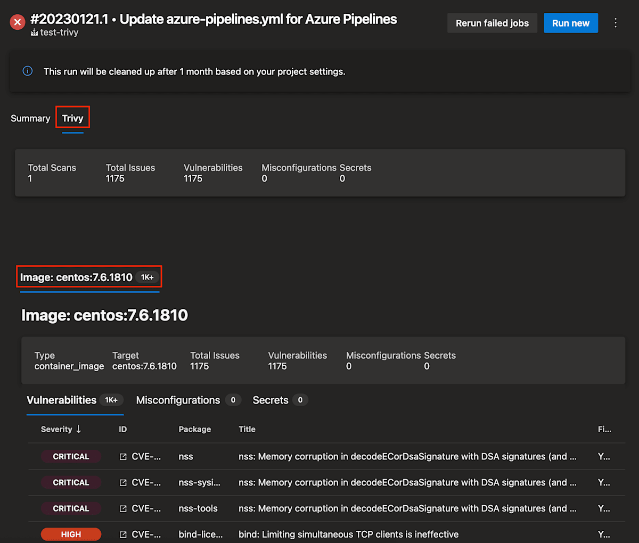This screenshot has height=543, width=639.
Task: Sort by Severity arrow in column header
Action: click(x=79, y=429)
